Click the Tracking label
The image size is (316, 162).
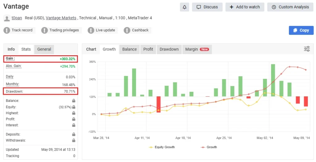pos(12,156)
